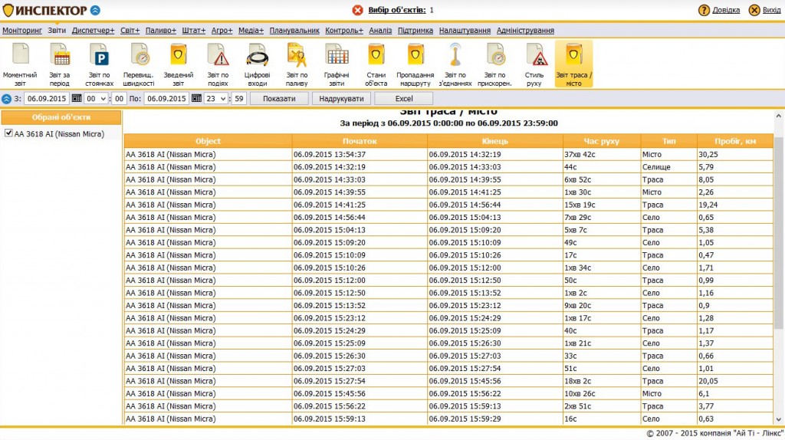This screenshot has width=785, height=440.
Task: Click the Вихід exit X icon
Action: pos(754,10)
